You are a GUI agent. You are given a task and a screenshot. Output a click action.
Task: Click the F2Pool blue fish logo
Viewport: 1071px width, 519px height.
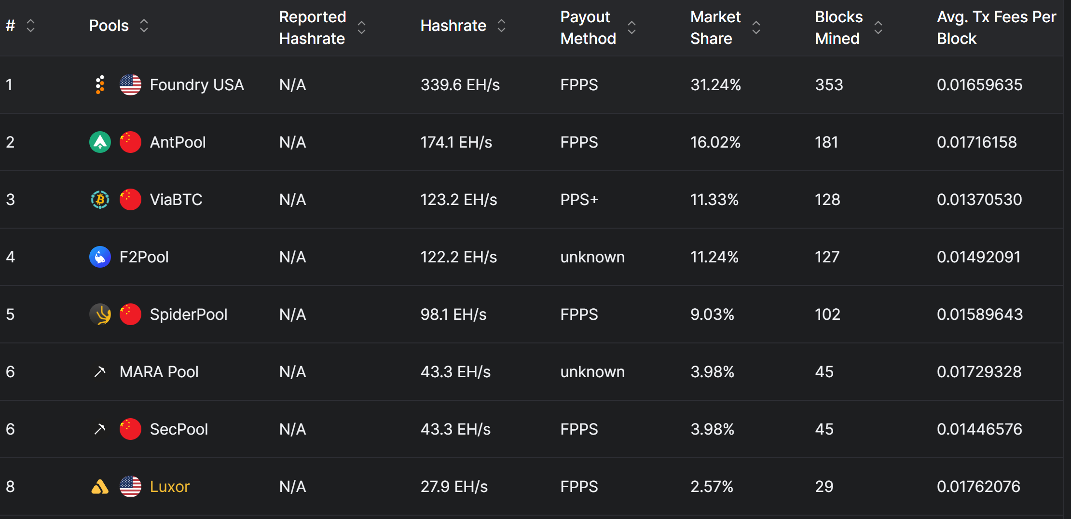(x=100, y=257)
